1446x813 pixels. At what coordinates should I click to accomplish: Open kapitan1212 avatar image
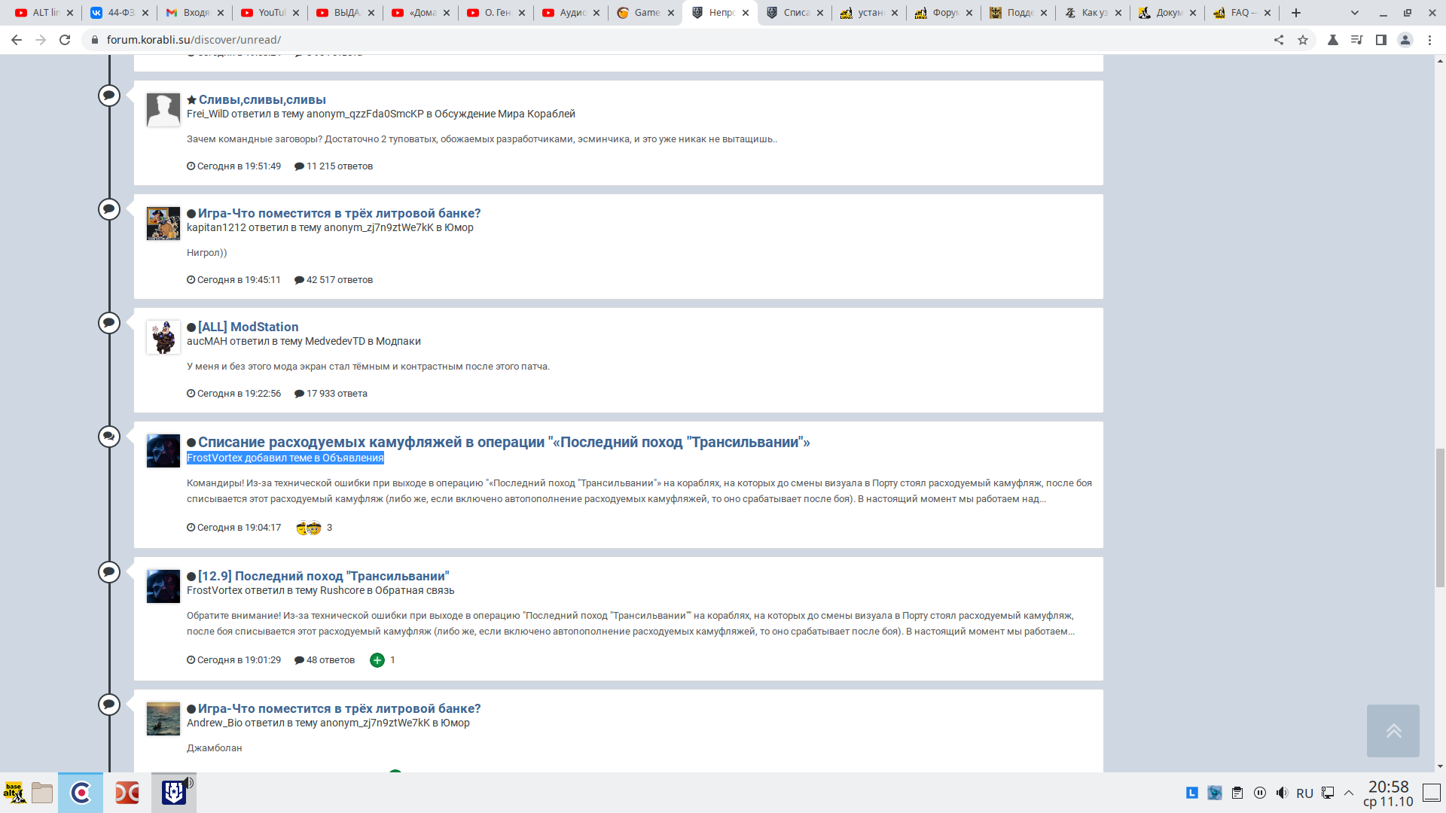click(163, 224)
